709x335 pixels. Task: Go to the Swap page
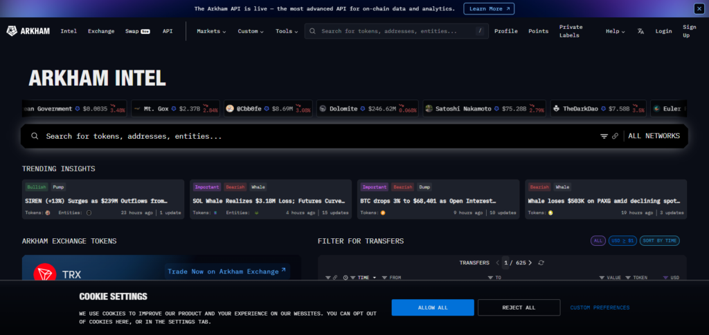coord(132,31)
